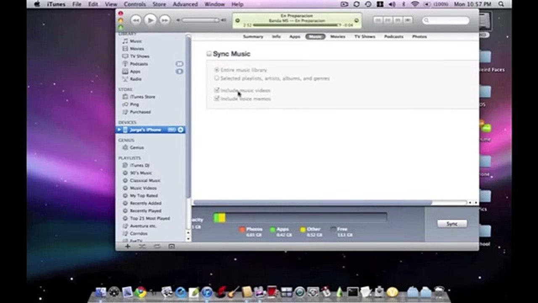Open Spotlight search in the menu bar
Image resolution: width=538 pixels, height=303 pixels.
coord(501,4)
